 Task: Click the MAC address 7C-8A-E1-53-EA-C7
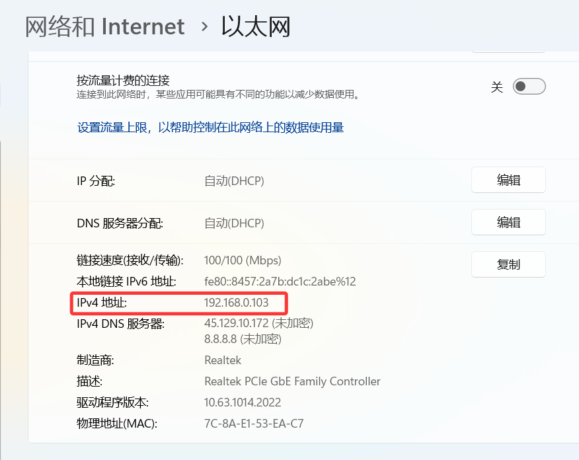[254, 424]
